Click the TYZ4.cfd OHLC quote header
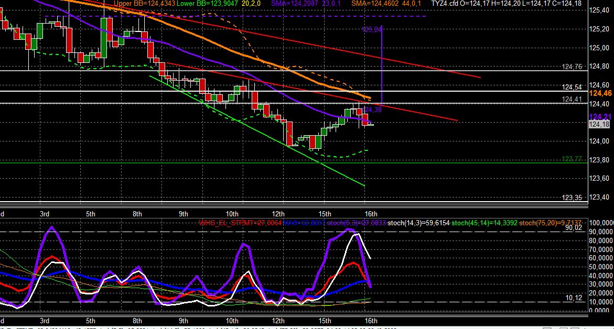Image resolution: width=614 pixels, height=329 pixels. [x=507, y=4]
